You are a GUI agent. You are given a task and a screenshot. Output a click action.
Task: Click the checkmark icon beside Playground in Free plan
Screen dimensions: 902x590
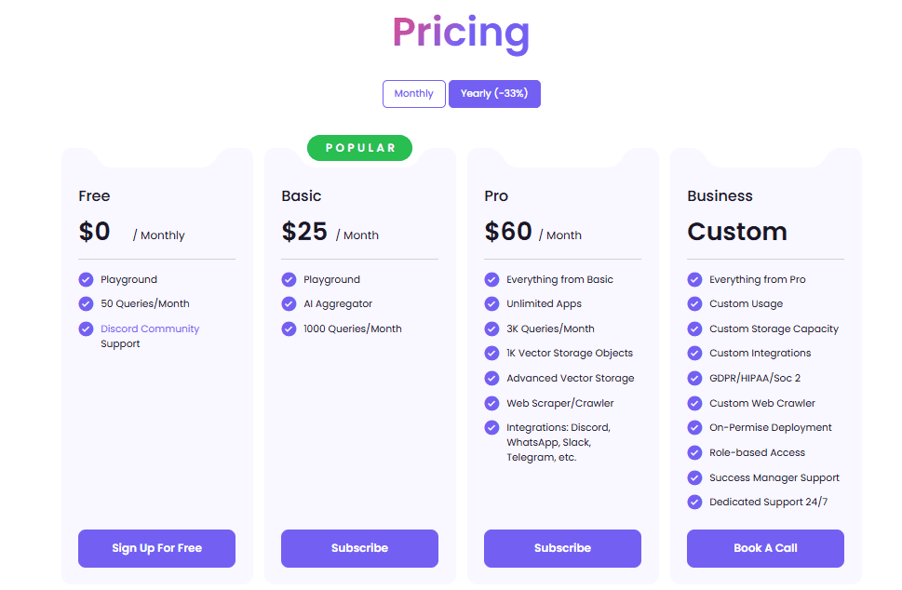[x=87, y=279]
